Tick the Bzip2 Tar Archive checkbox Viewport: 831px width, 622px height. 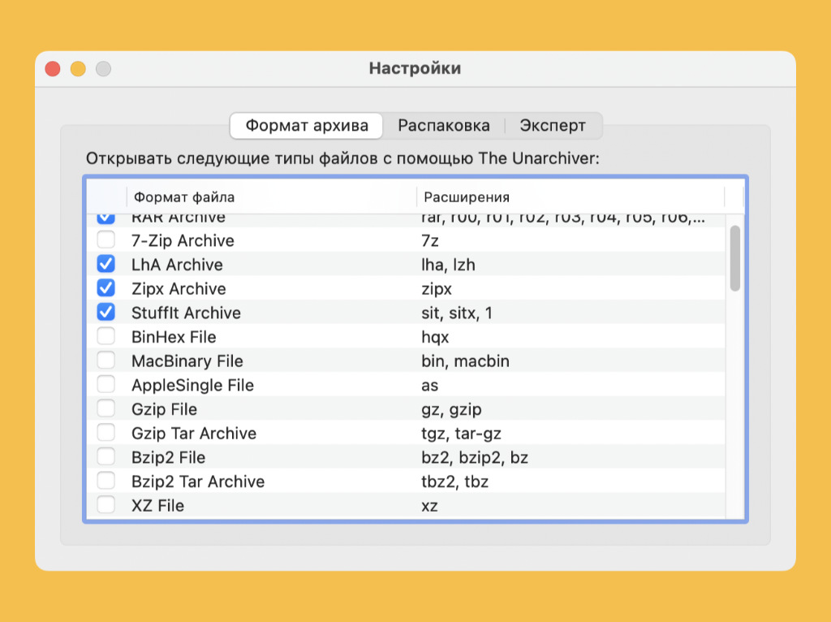pyautogui.click(x=106, y=482)
